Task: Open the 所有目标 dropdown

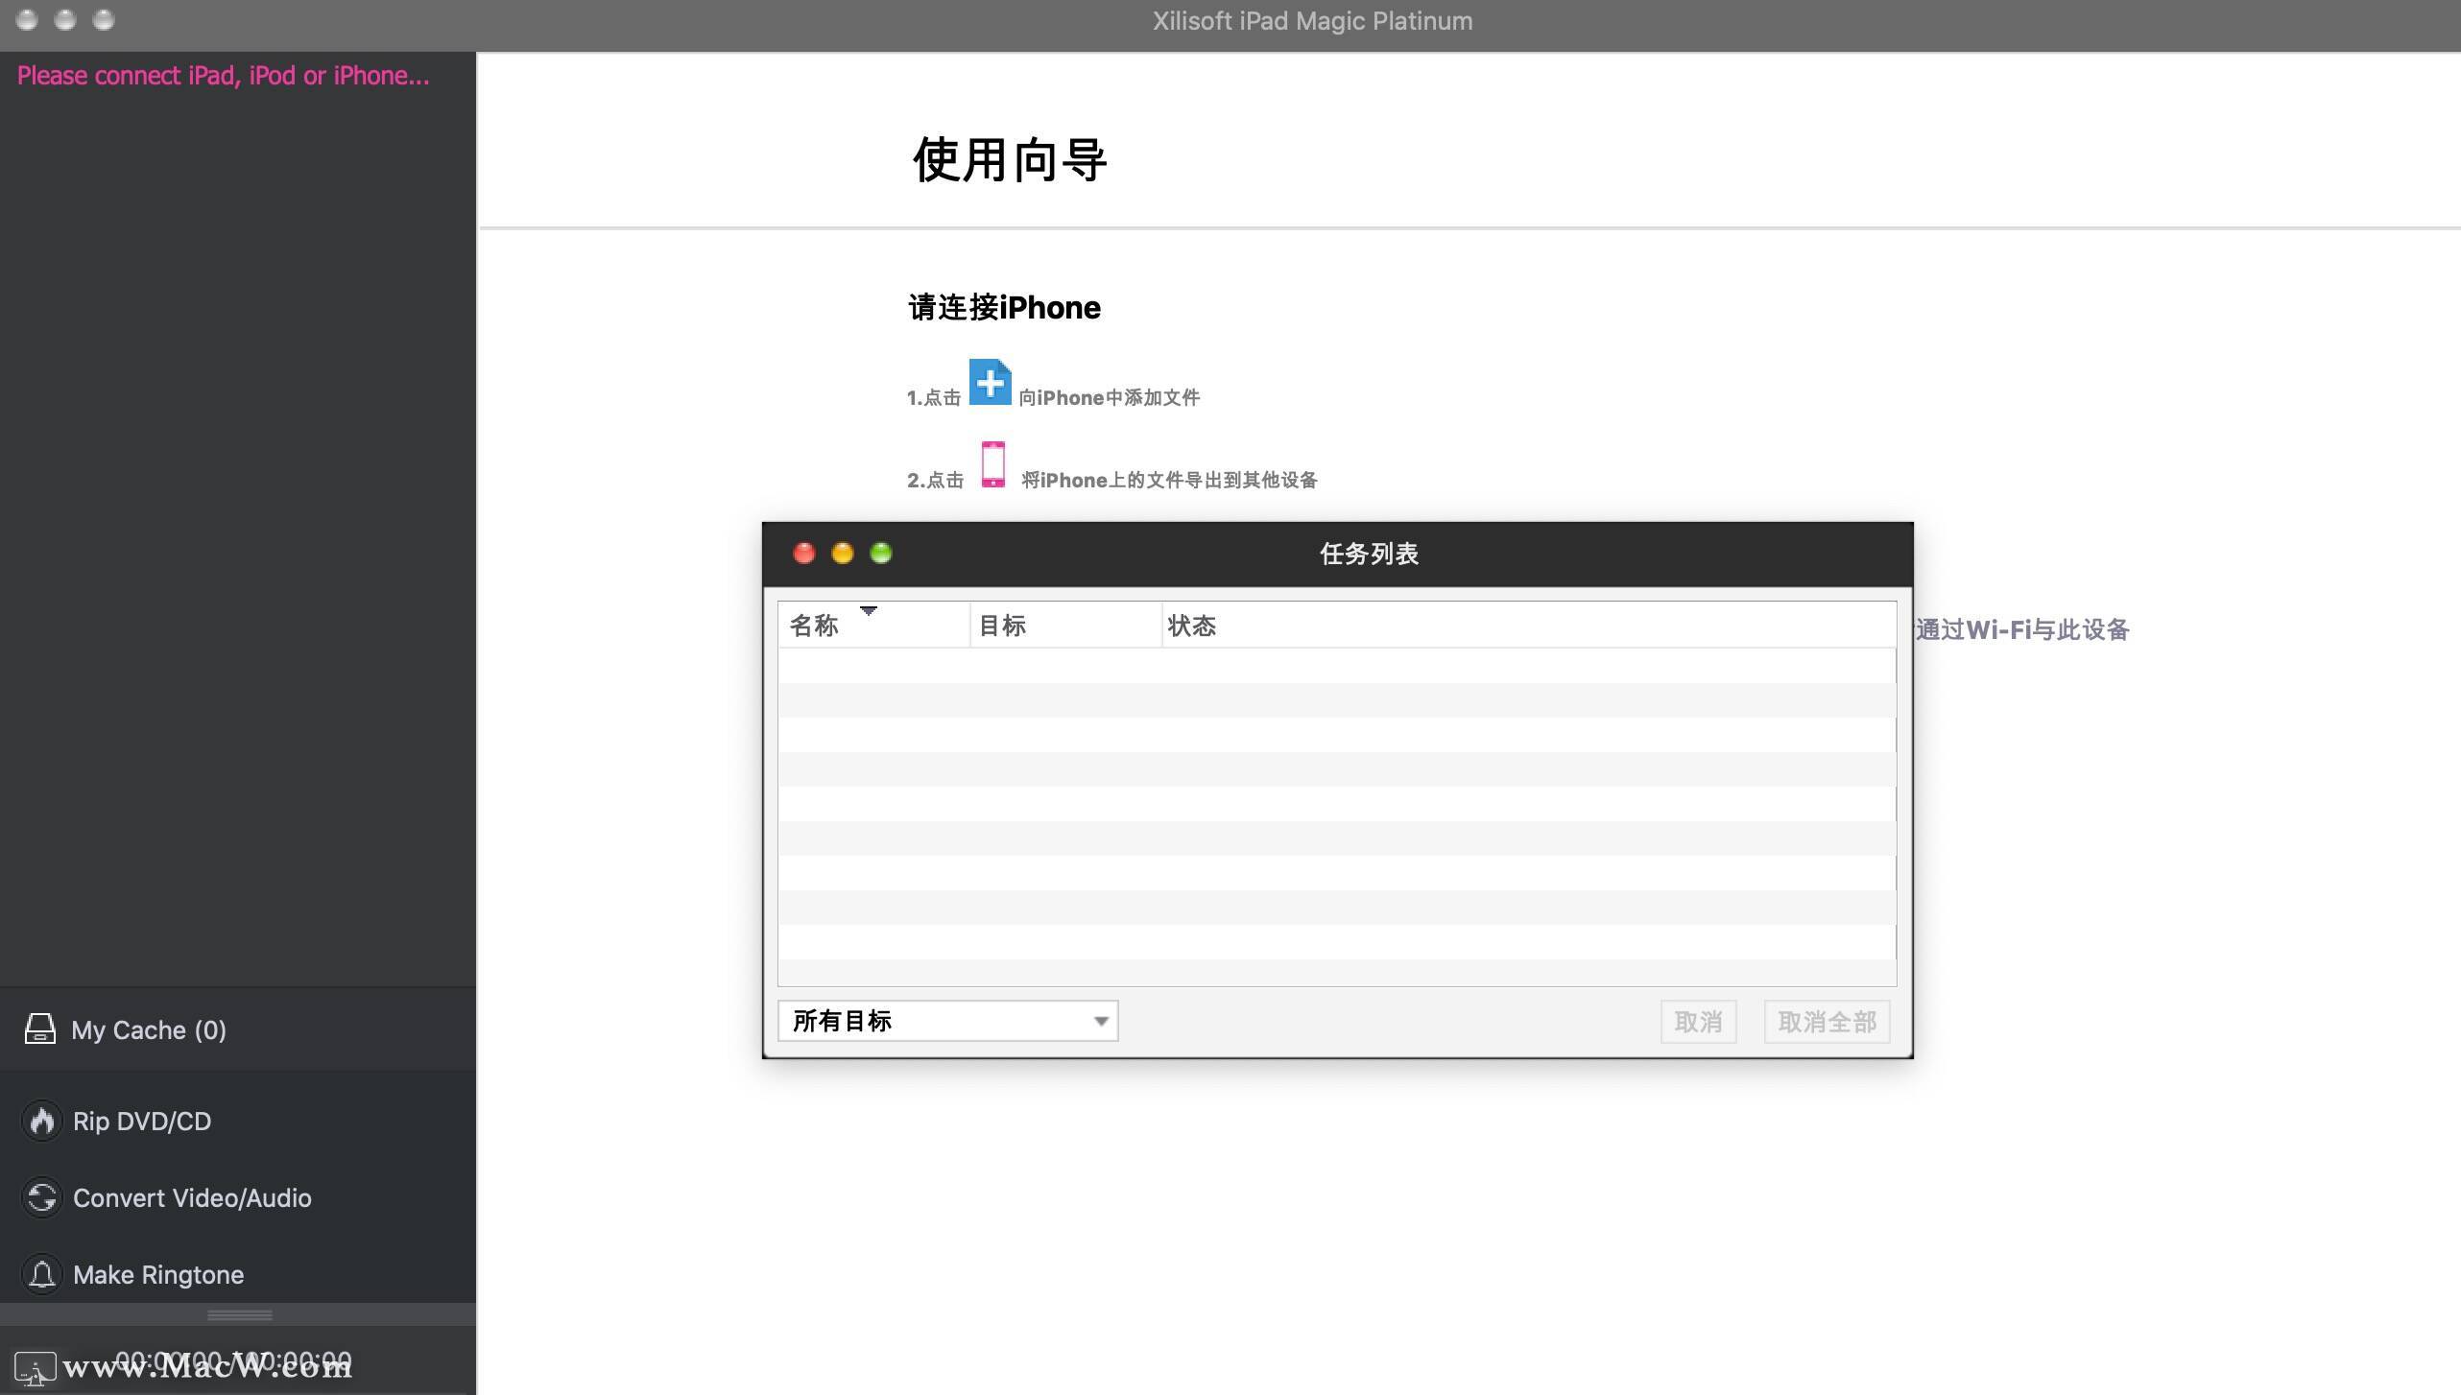Action: pyautogui.click(x=947, y=1021)
